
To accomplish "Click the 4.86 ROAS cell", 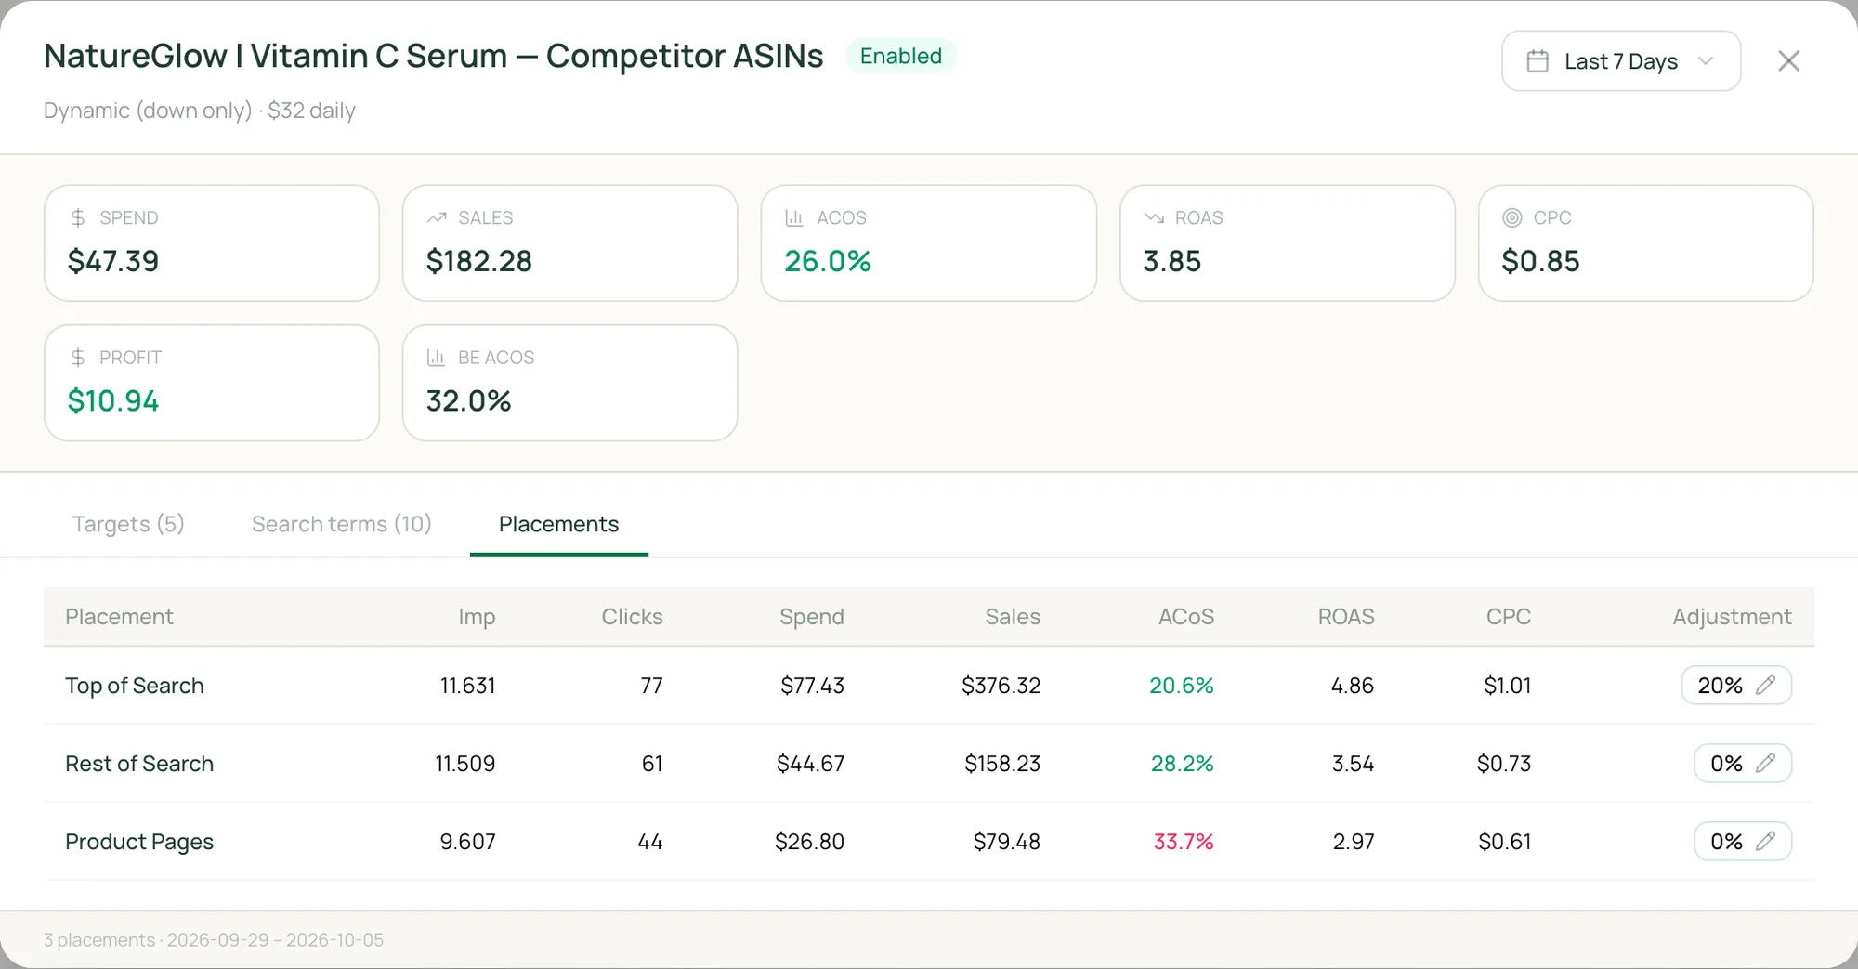I will click(x=1353, y=686).
